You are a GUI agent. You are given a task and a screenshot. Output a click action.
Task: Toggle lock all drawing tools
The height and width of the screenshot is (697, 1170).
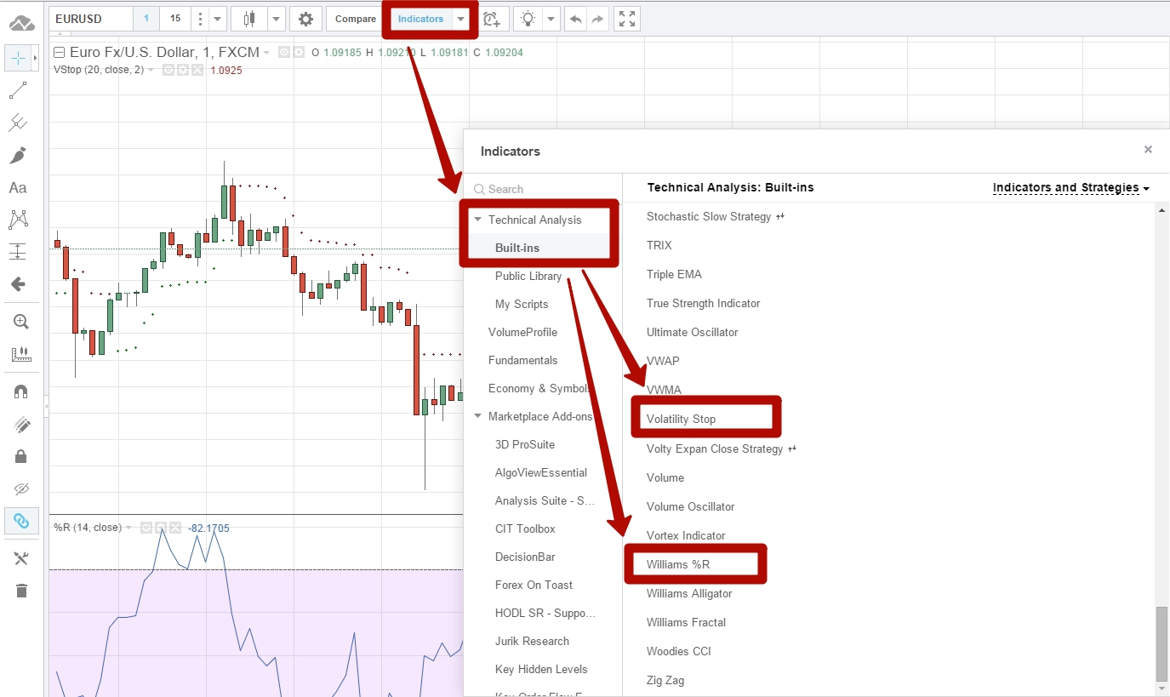coord(21,456)
